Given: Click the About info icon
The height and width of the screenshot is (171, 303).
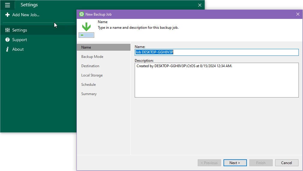Looking at the screenshot, I should tap(7, 49).
